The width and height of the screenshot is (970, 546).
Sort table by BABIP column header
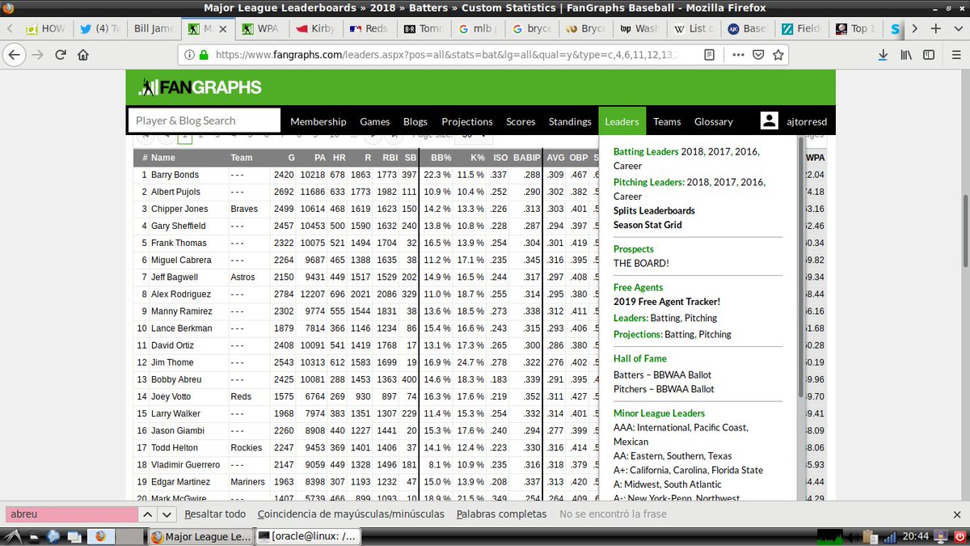point(526,158)
